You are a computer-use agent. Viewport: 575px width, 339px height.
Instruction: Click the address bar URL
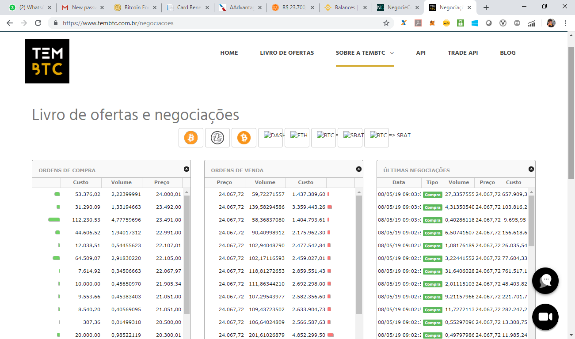(118, 23)
